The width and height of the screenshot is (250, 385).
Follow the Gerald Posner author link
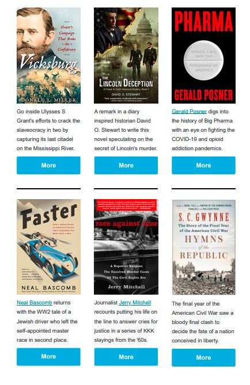tap(189, 112)
